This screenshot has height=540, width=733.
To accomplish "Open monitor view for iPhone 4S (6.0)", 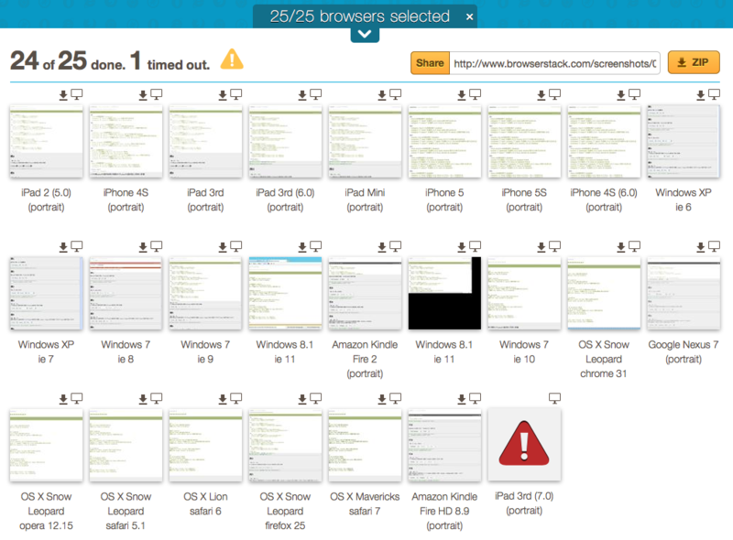I will tap(635, 94).
